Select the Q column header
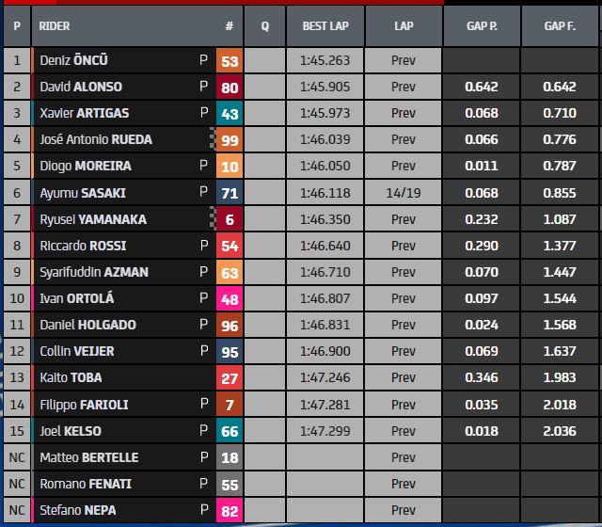Image resolution: width=602 pixels, height=527 pixels. coord(265,26)
